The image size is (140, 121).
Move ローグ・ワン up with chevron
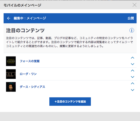tap(132, 71)
